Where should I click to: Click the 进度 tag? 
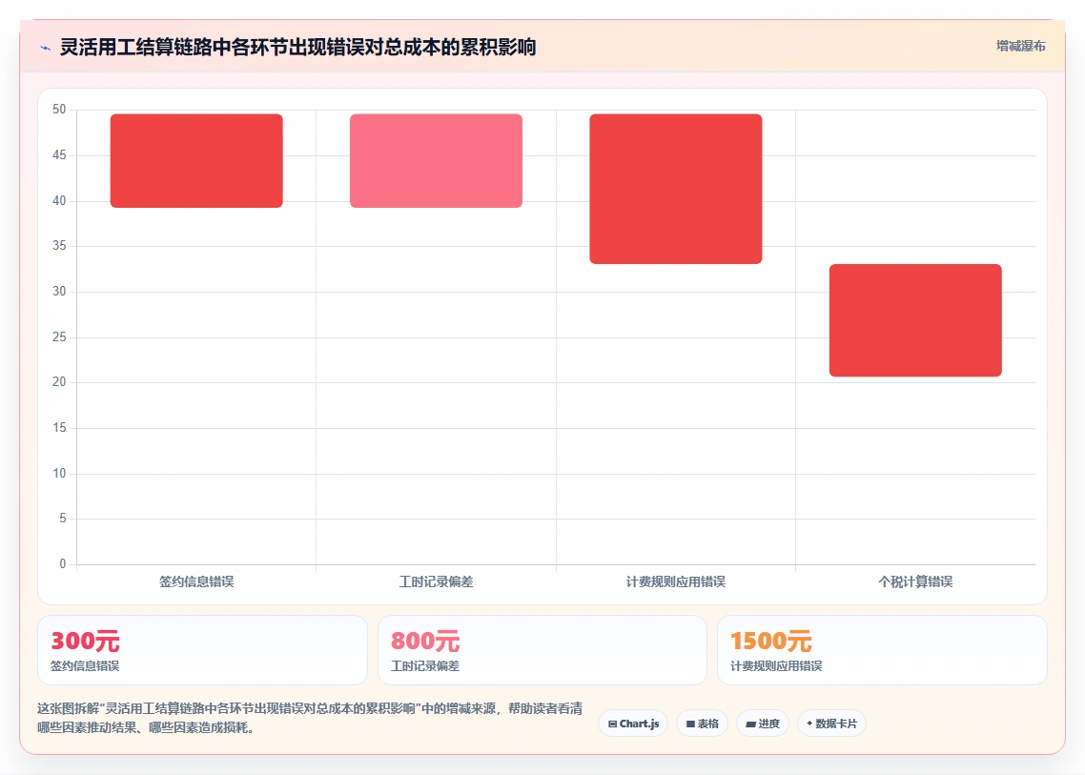(763, 724)
